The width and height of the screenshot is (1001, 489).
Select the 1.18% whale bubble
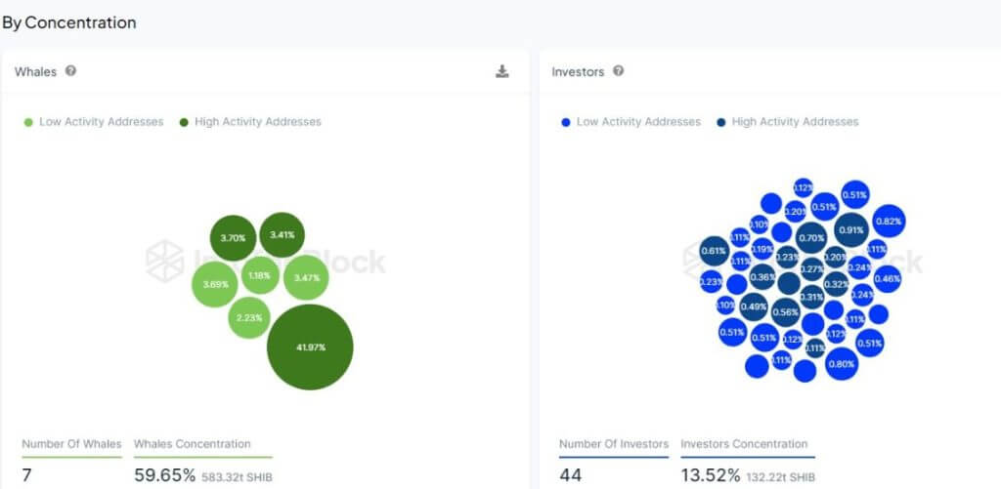coord(260,275)
